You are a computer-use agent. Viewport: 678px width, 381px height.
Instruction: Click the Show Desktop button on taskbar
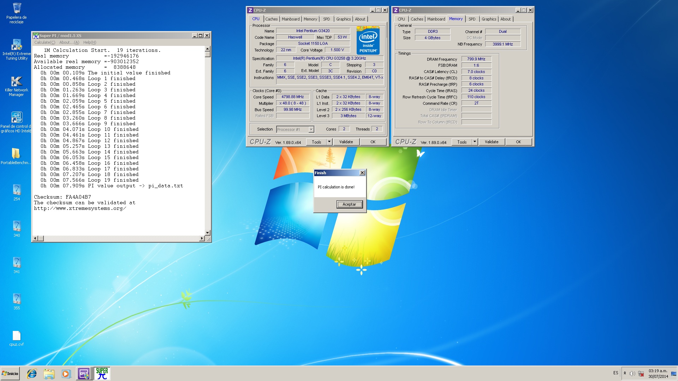[x=674, y=374]
